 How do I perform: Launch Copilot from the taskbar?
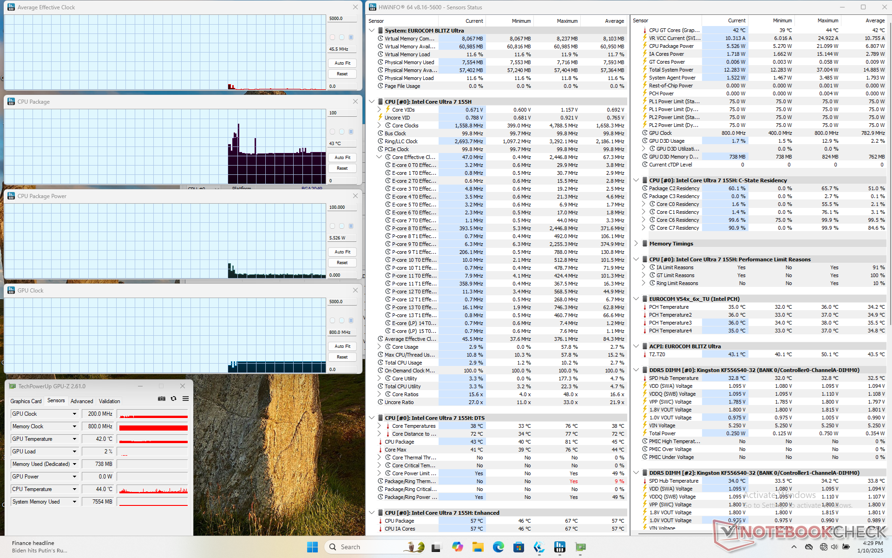[x=457, y=547]
